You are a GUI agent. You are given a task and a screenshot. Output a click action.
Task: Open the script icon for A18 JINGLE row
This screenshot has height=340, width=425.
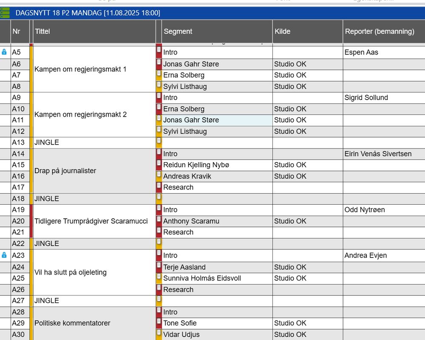159,197
